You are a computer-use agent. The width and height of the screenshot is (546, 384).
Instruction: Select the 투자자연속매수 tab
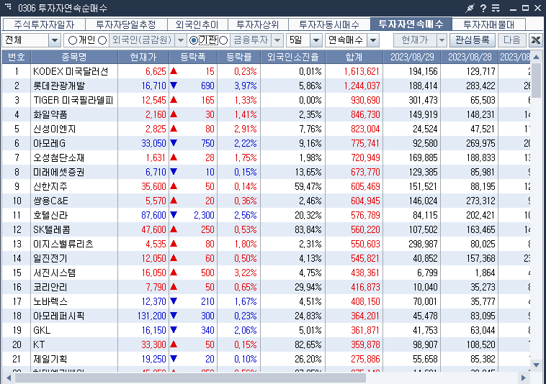pos(411,24)
